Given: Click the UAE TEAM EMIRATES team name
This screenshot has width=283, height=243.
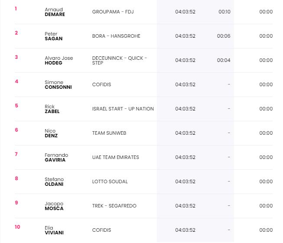Looking at the screenshot, I should pos(116,157).
